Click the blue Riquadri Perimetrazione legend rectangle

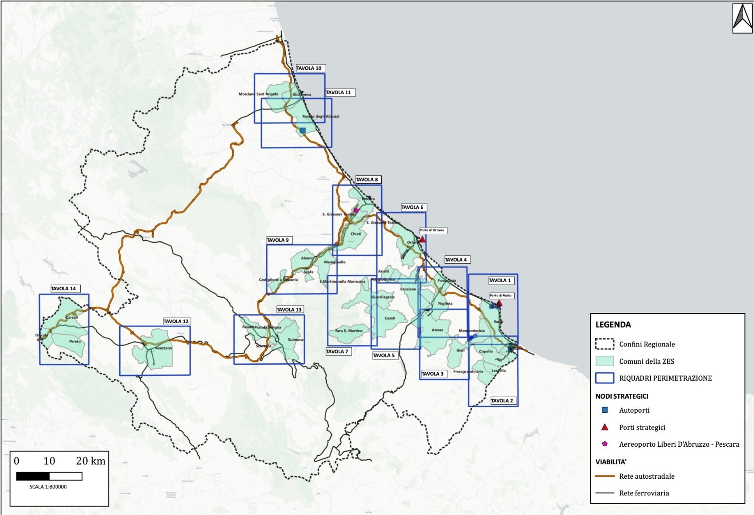point(605,378)
